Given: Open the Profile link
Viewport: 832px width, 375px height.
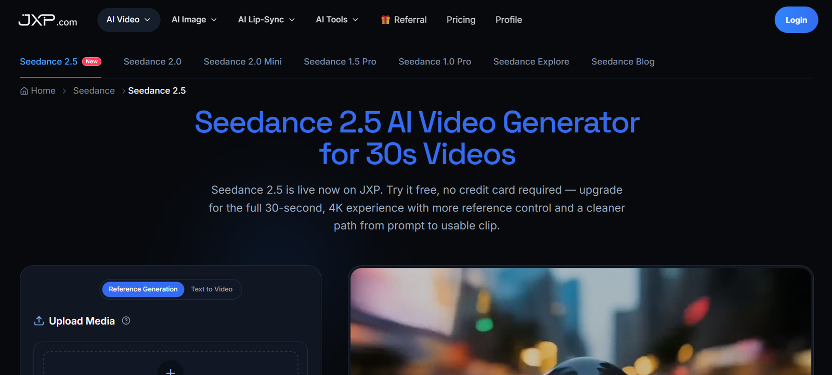Looking at the screenshot, I should pos(509,20).
